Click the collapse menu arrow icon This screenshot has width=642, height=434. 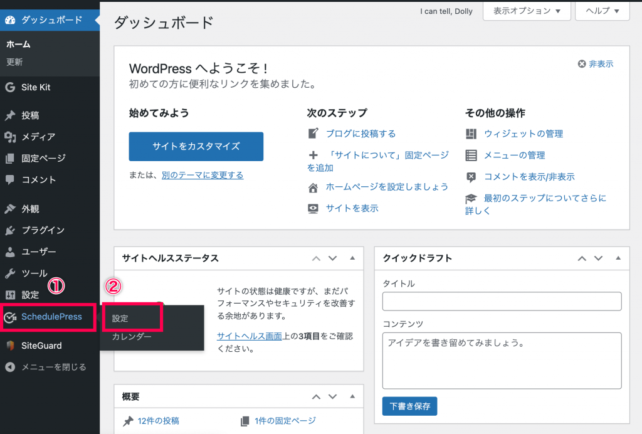coord(10,367)
